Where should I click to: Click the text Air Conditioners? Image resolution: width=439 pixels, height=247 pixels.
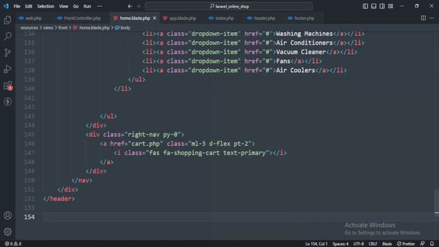click(x=305, y=43)
